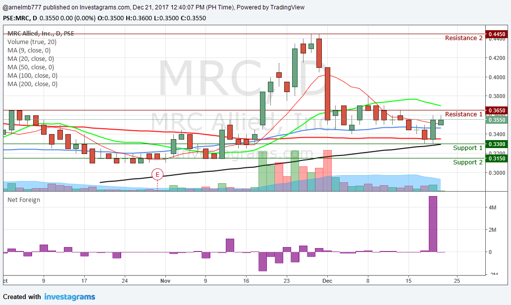Click the 'MA (200, close, 0)' legend entry
Screen dimensions: 511x305
(32, 84)
